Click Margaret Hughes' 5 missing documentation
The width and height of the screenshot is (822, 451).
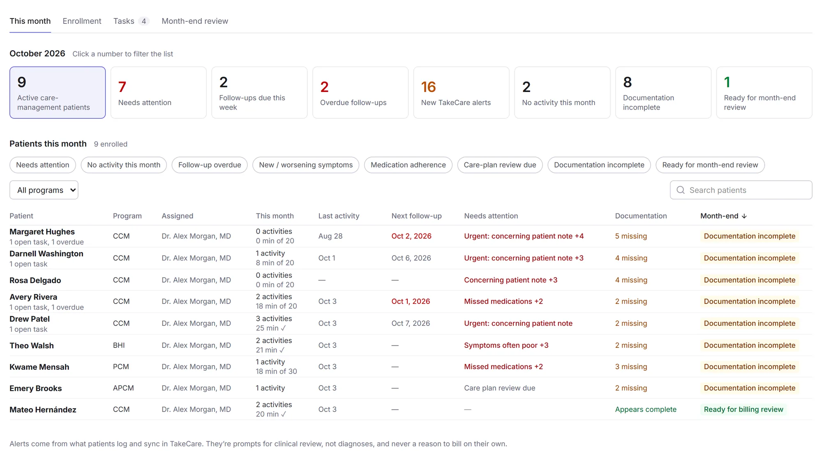(631, 236)
